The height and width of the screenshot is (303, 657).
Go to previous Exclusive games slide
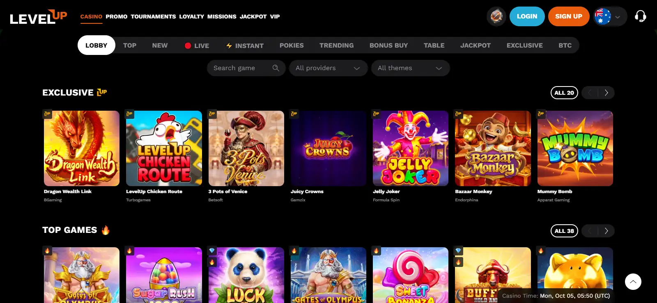coord(590,93)
